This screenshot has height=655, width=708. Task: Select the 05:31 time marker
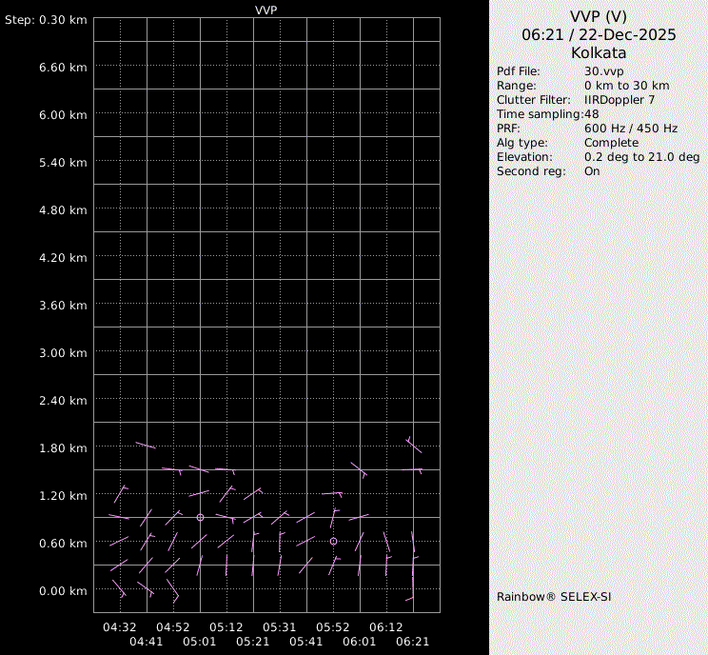280,627
